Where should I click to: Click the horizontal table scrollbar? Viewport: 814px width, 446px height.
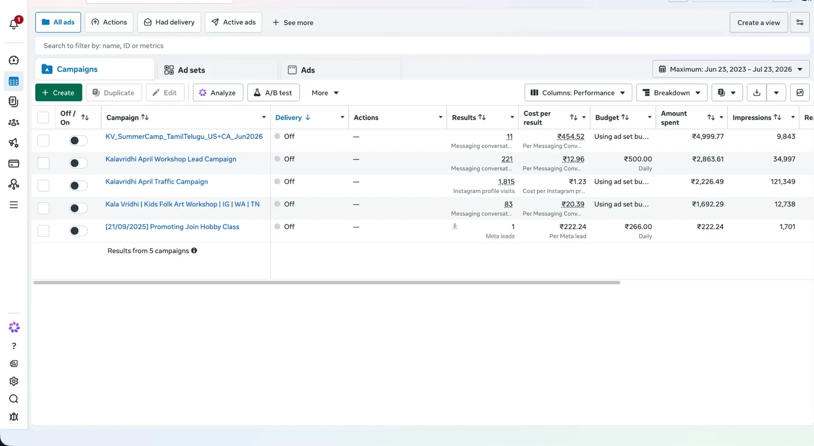[x=327, y=282]
